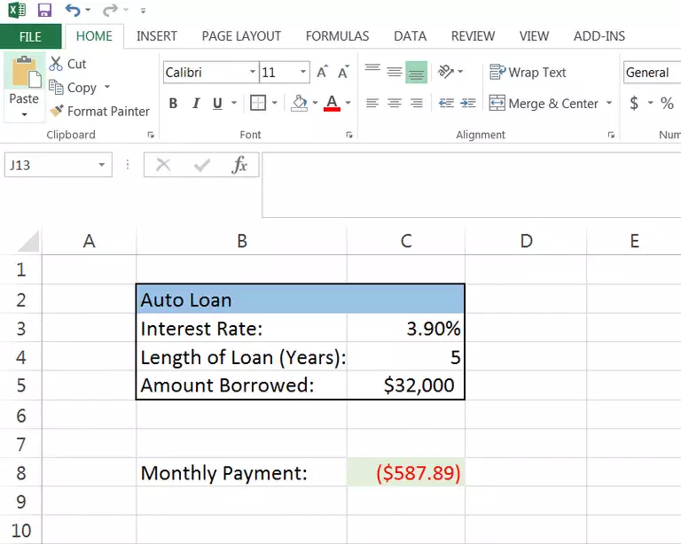Expand the font size dropdown
Viewport: 681px width, 544px height.
[x=304, y=73]
